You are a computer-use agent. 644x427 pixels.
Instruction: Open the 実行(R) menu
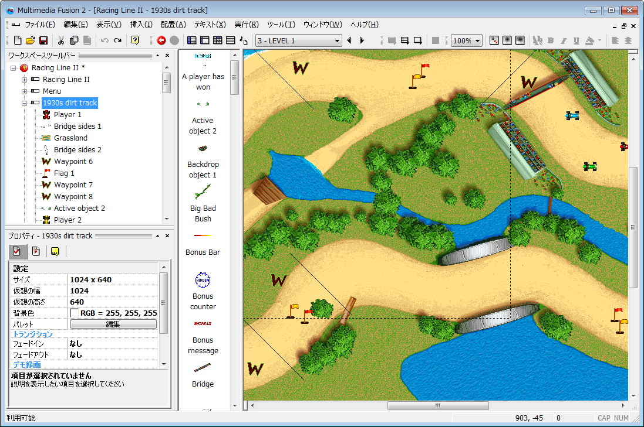point(247,25)
